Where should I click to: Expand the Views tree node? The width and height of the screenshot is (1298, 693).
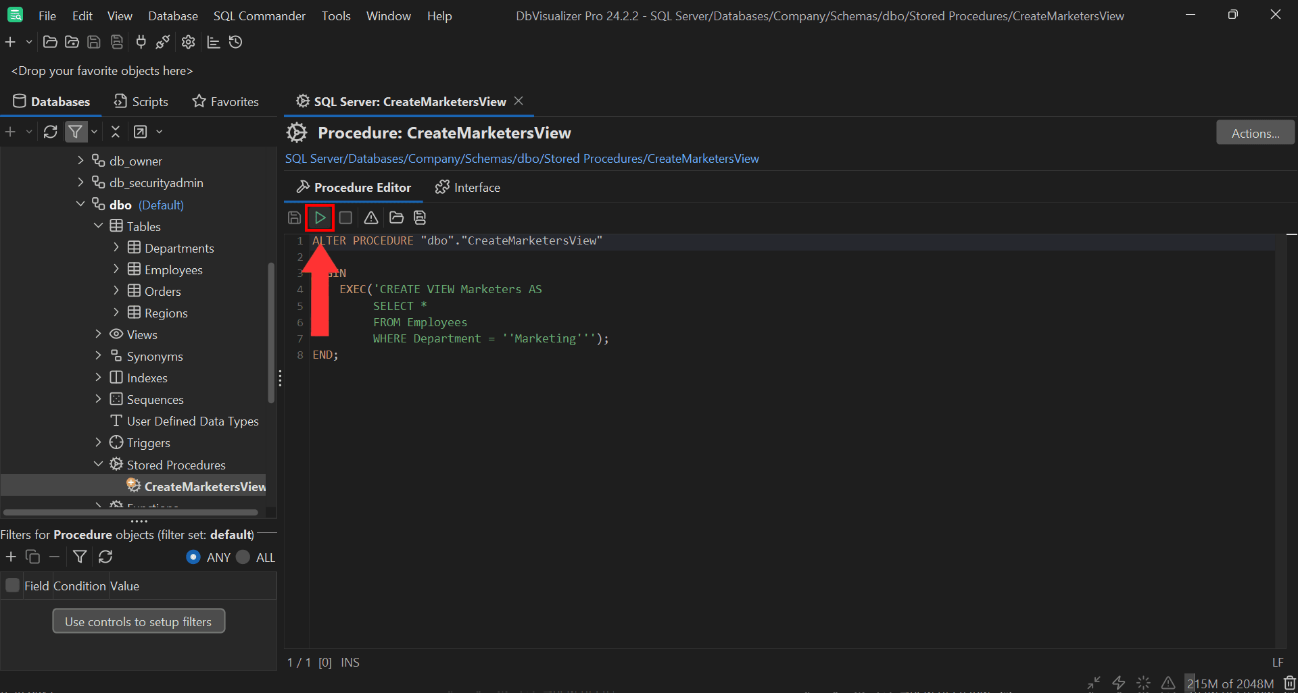99,334
